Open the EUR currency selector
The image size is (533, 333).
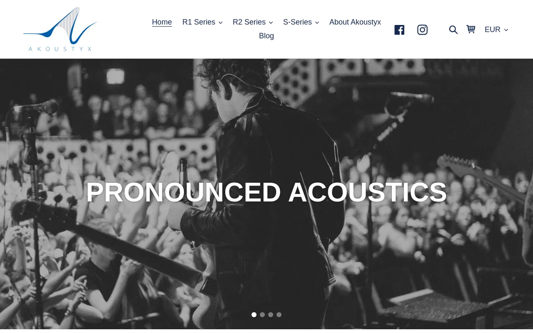point(496,30)
